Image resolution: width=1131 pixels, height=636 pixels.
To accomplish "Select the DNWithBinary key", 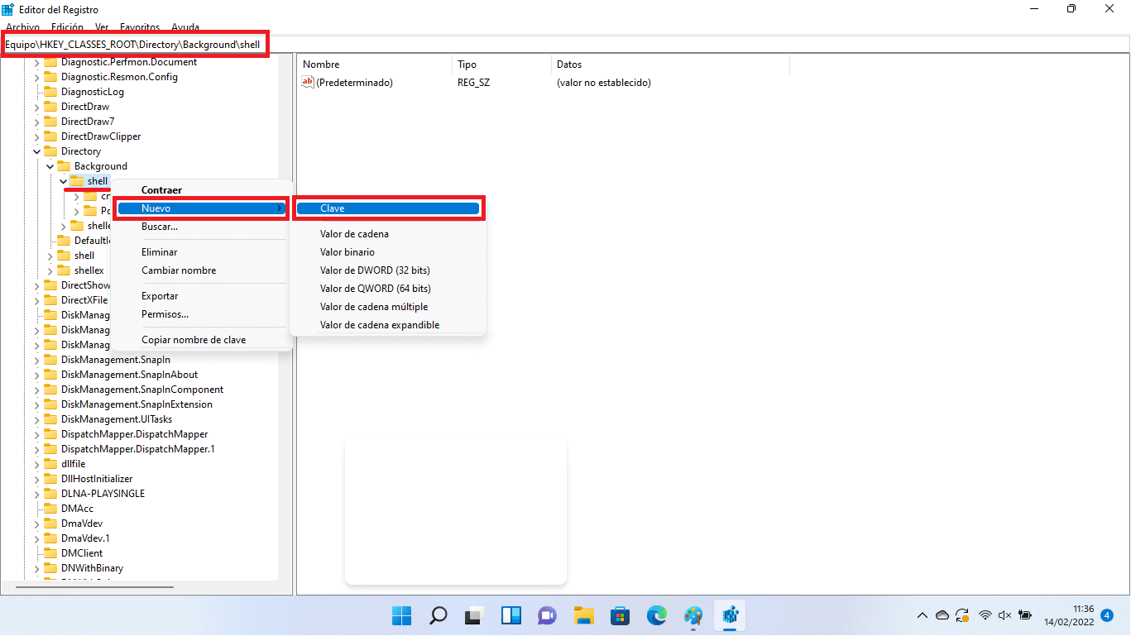I will coord(92,568).
